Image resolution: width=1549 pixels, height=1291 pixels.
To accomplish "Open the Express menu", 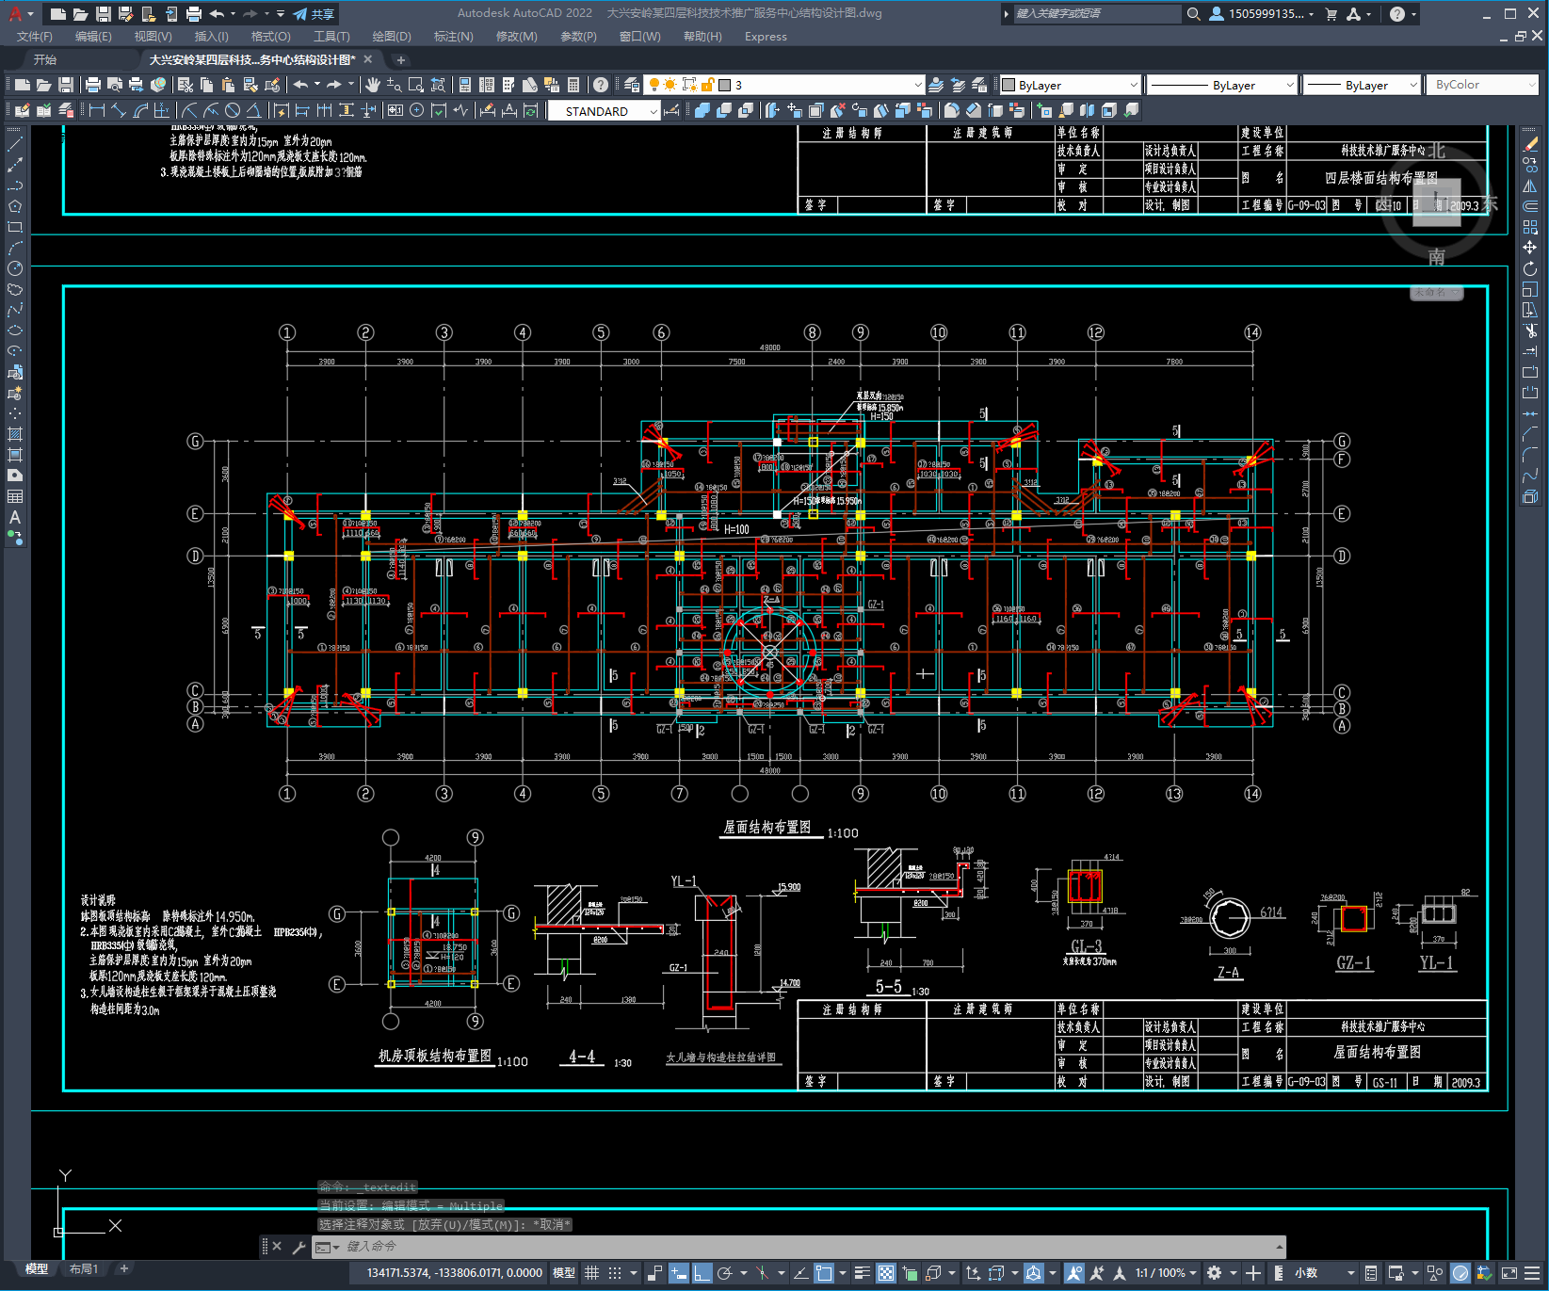I will 766,37.
